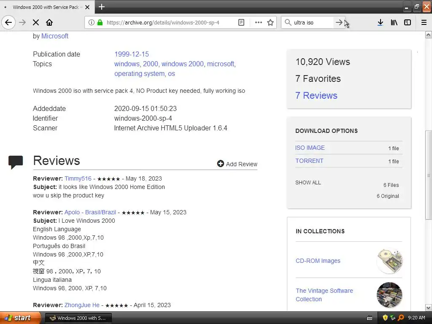Click the Add Review button

pyautogui.click(x=237, y=164)
